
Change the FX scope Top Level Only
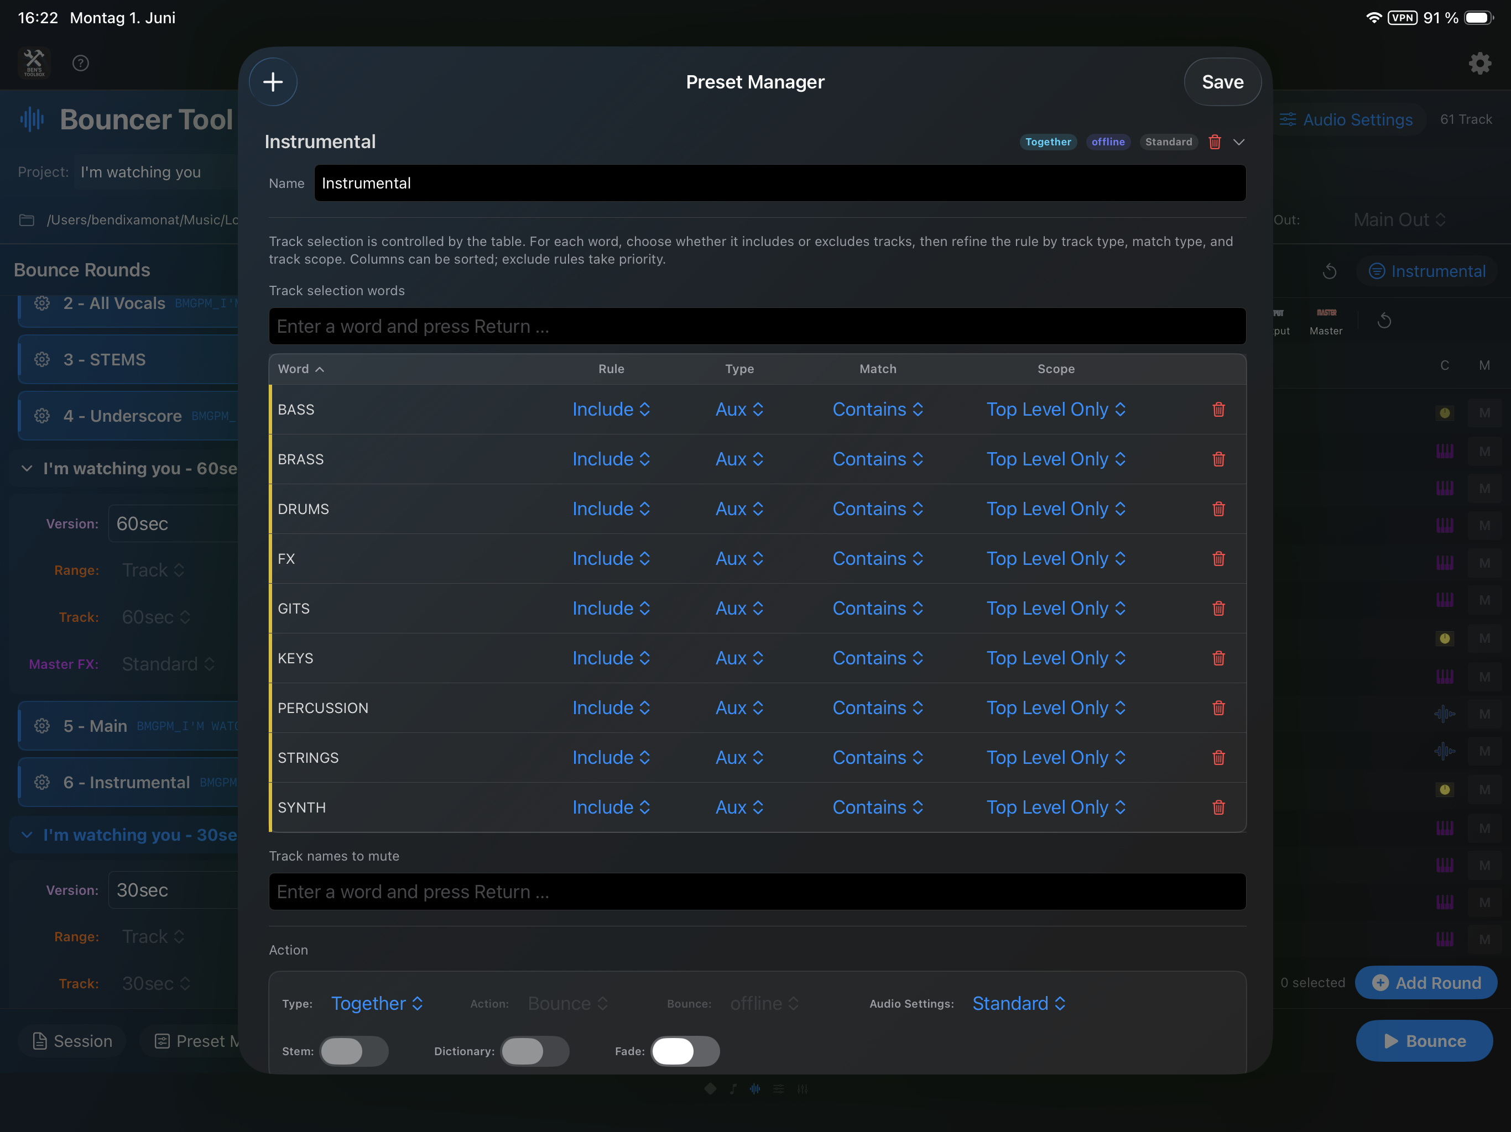point(1056,559)
